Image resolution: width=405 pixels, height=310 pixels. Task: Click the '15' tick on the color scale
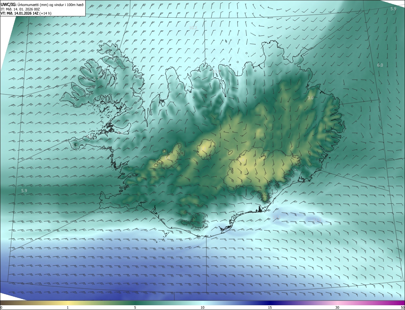pyautogui.click(x=270, y=307)
